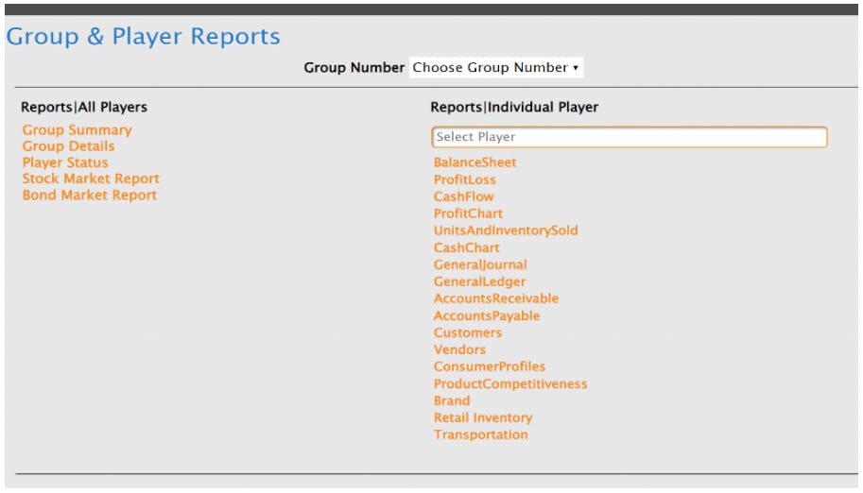863x493 pixels.
Task: Click the Select Player input field
Action: click(630, 137)
